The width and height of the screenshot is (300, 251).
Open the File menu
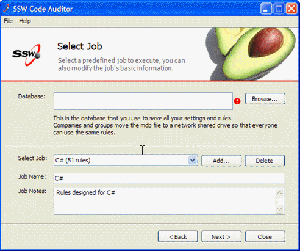click(x=8, y=21)
